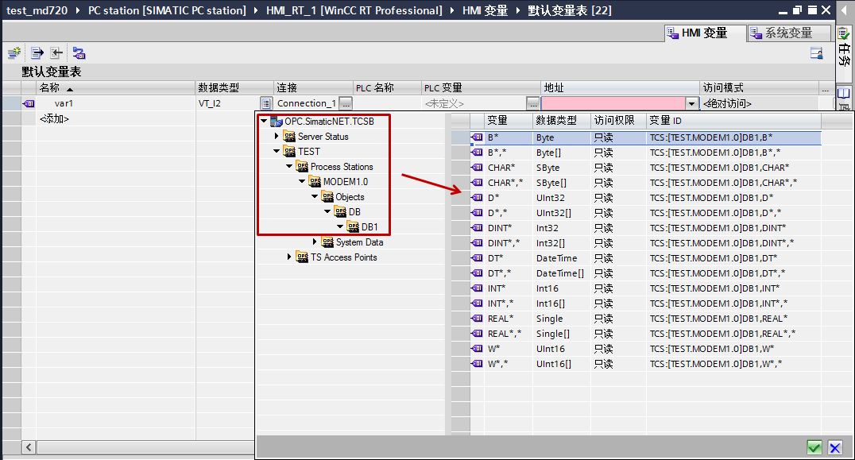This screenshot has width=855, height=460.
Task: Click the tag icon of variable B*
Action: pyautogui.click(x=477, y=137)
